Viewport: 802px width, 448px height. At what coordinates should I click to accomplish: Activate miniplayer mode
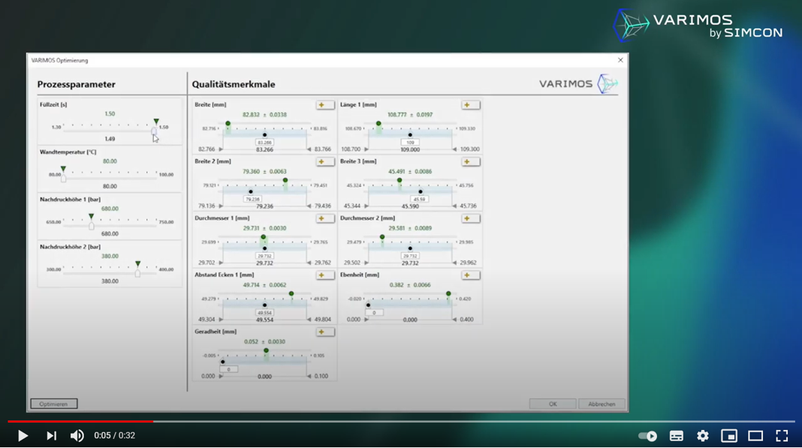[729, 436]
